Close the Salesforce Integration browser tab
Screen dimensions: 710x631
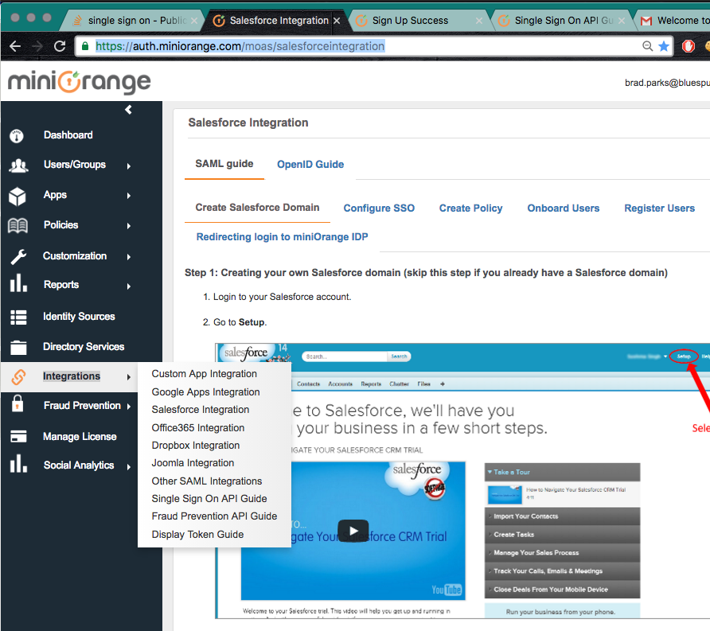click(337, 21)
